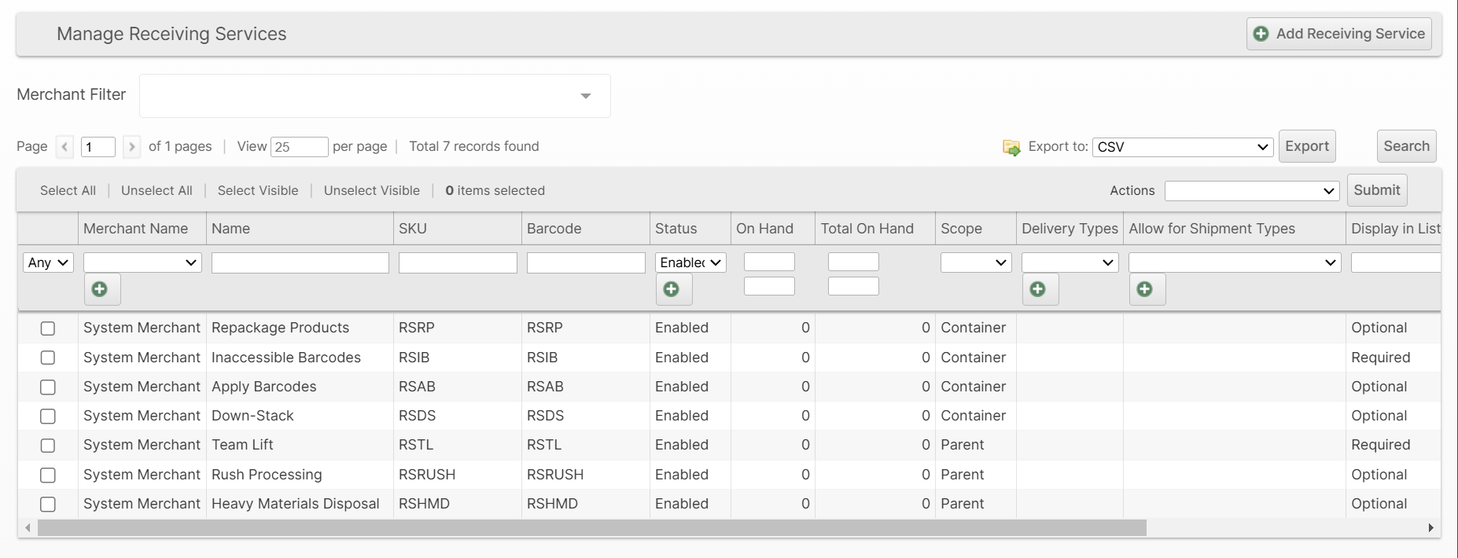Check the Repackage Products row checkbox
Viewport: 1458px width, 558px height.
click(x=48, y=329)
